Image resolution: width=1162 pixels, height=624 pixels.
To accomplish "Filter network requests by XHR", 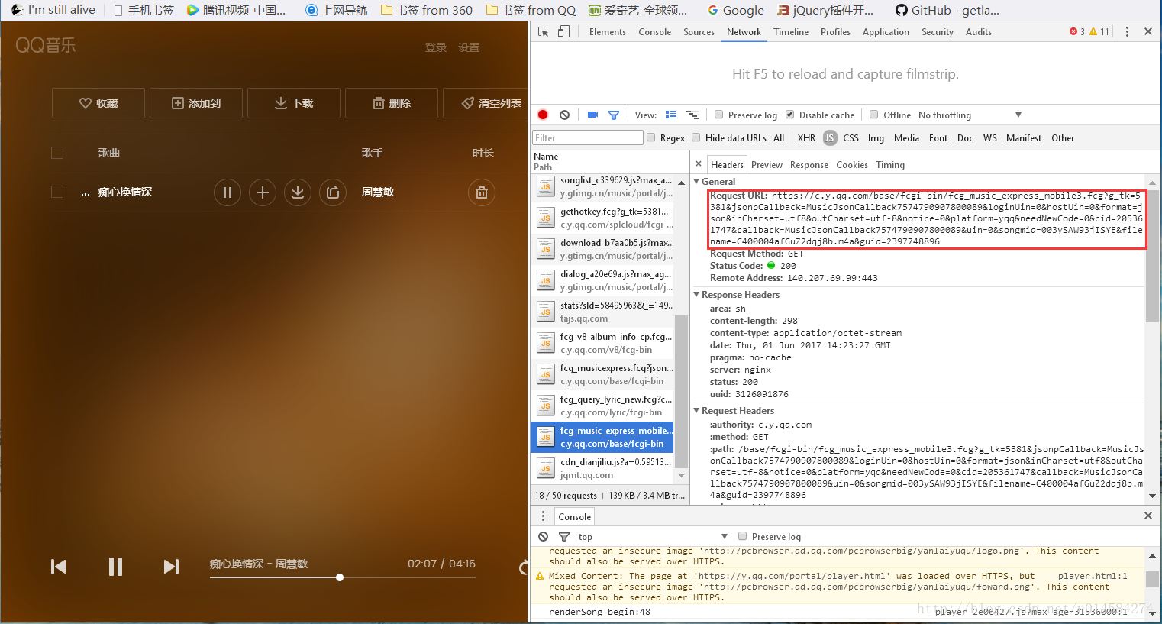I will tap(806, 138).
